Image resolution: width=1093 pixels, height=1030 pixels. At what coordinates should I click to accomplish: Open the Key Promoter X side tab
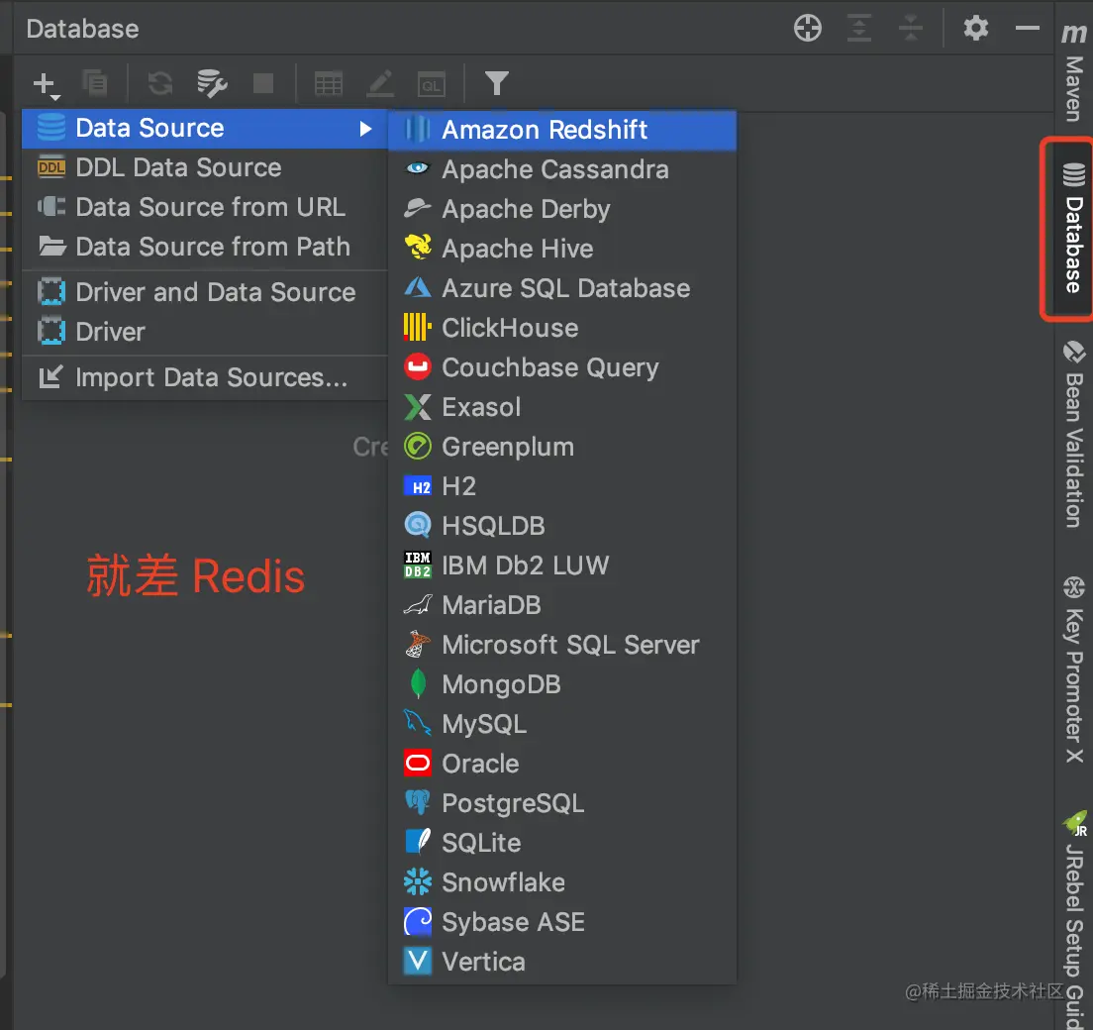click(x=1074, y=670)
